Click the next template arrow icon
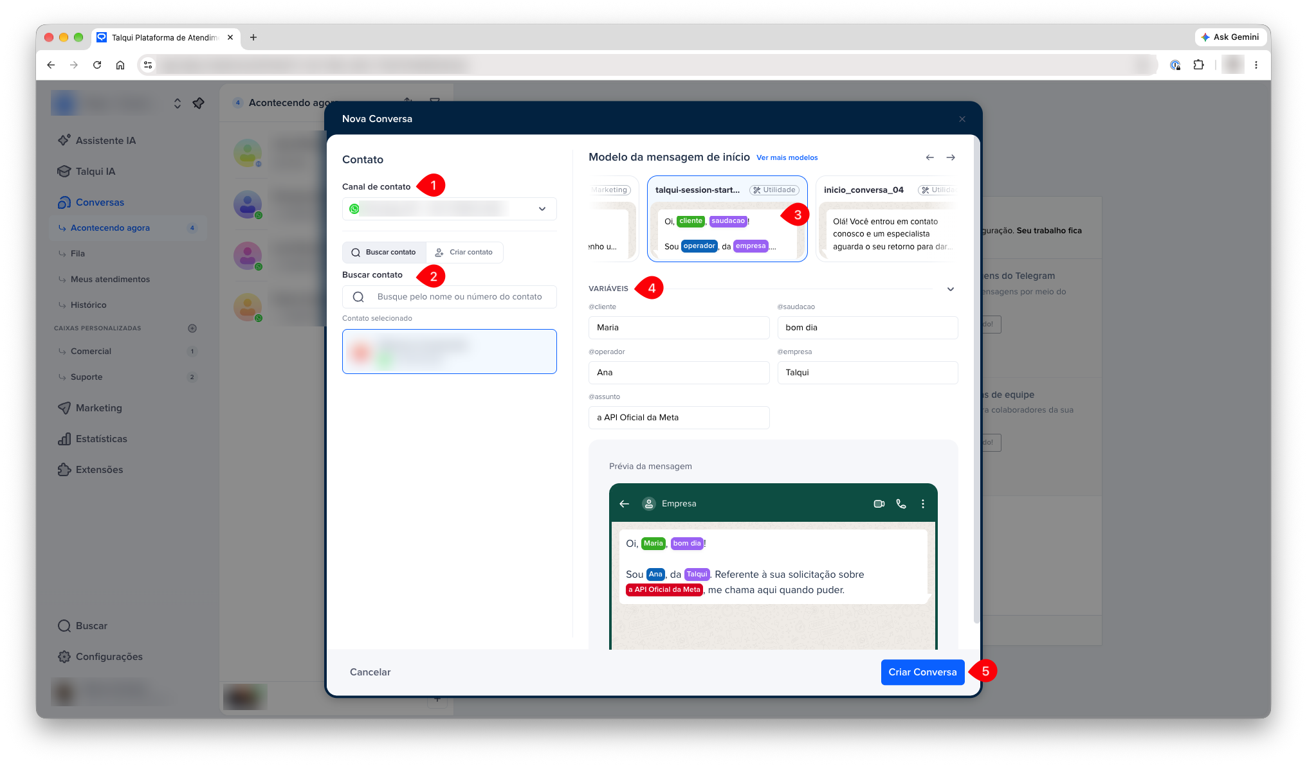The image size is (1307, 766). [x=951, y=157]
